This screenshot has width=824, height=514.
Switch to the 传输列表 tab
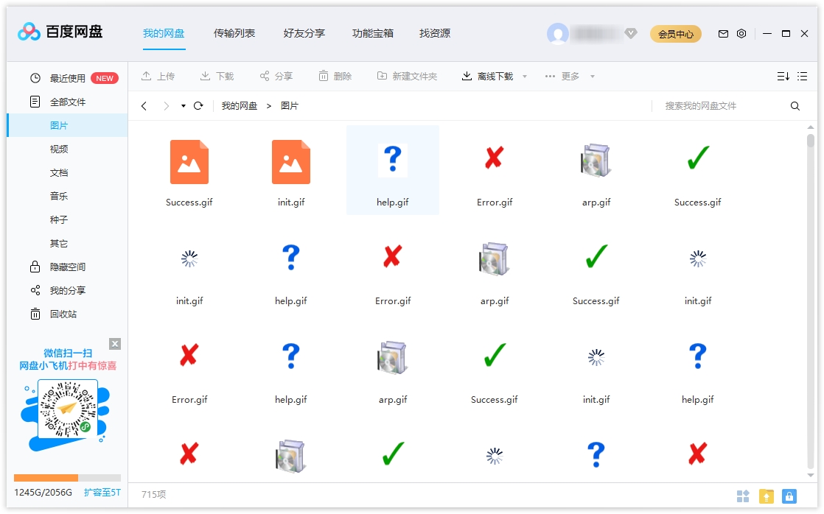pyautogui.click(x=234, y=33)
